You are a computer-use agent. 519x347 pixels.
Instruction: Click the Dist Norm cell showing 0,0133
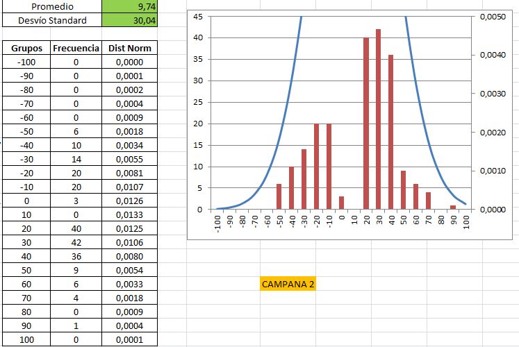[x=129, y=215]
